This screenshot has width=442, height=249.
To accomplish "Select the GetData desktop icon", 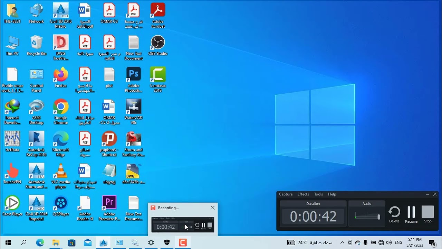I will [12, 141].
